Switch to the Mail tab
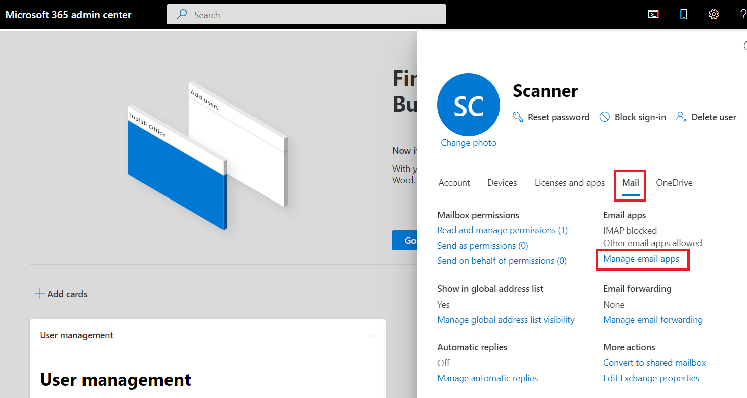Screen dimensions: 747x398 pyautogui.click(x=630, y=183)
